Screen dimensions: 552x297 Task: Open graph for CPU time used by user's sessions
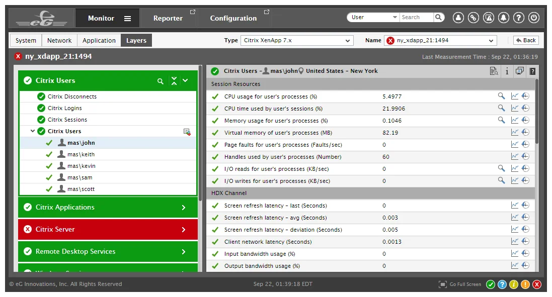(x=515, y=108)
